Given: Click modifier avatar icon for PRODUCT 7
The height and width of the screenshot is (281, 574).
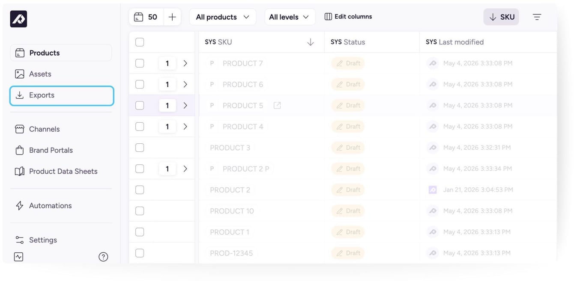Looking at the screenshot, I should 433,63.
